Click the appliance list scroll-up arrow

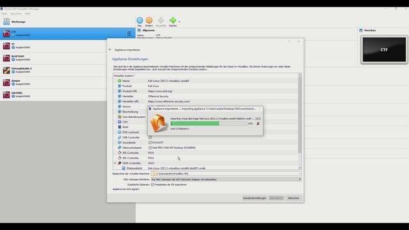tap(300, 75)
